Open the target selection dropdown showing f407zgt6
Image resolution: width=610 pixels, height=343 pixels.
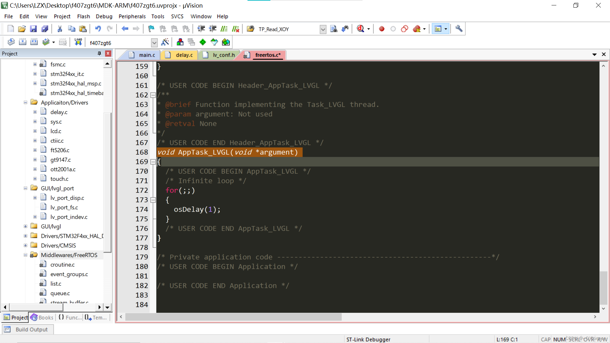pyautogui.click(x=154, y=42)
